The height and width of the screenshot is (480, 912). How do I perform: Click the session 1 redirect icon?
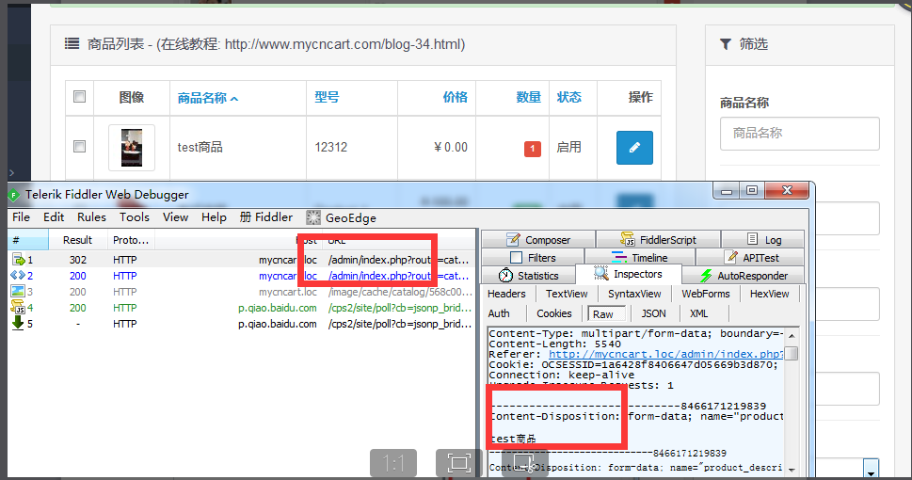point(19,260)
